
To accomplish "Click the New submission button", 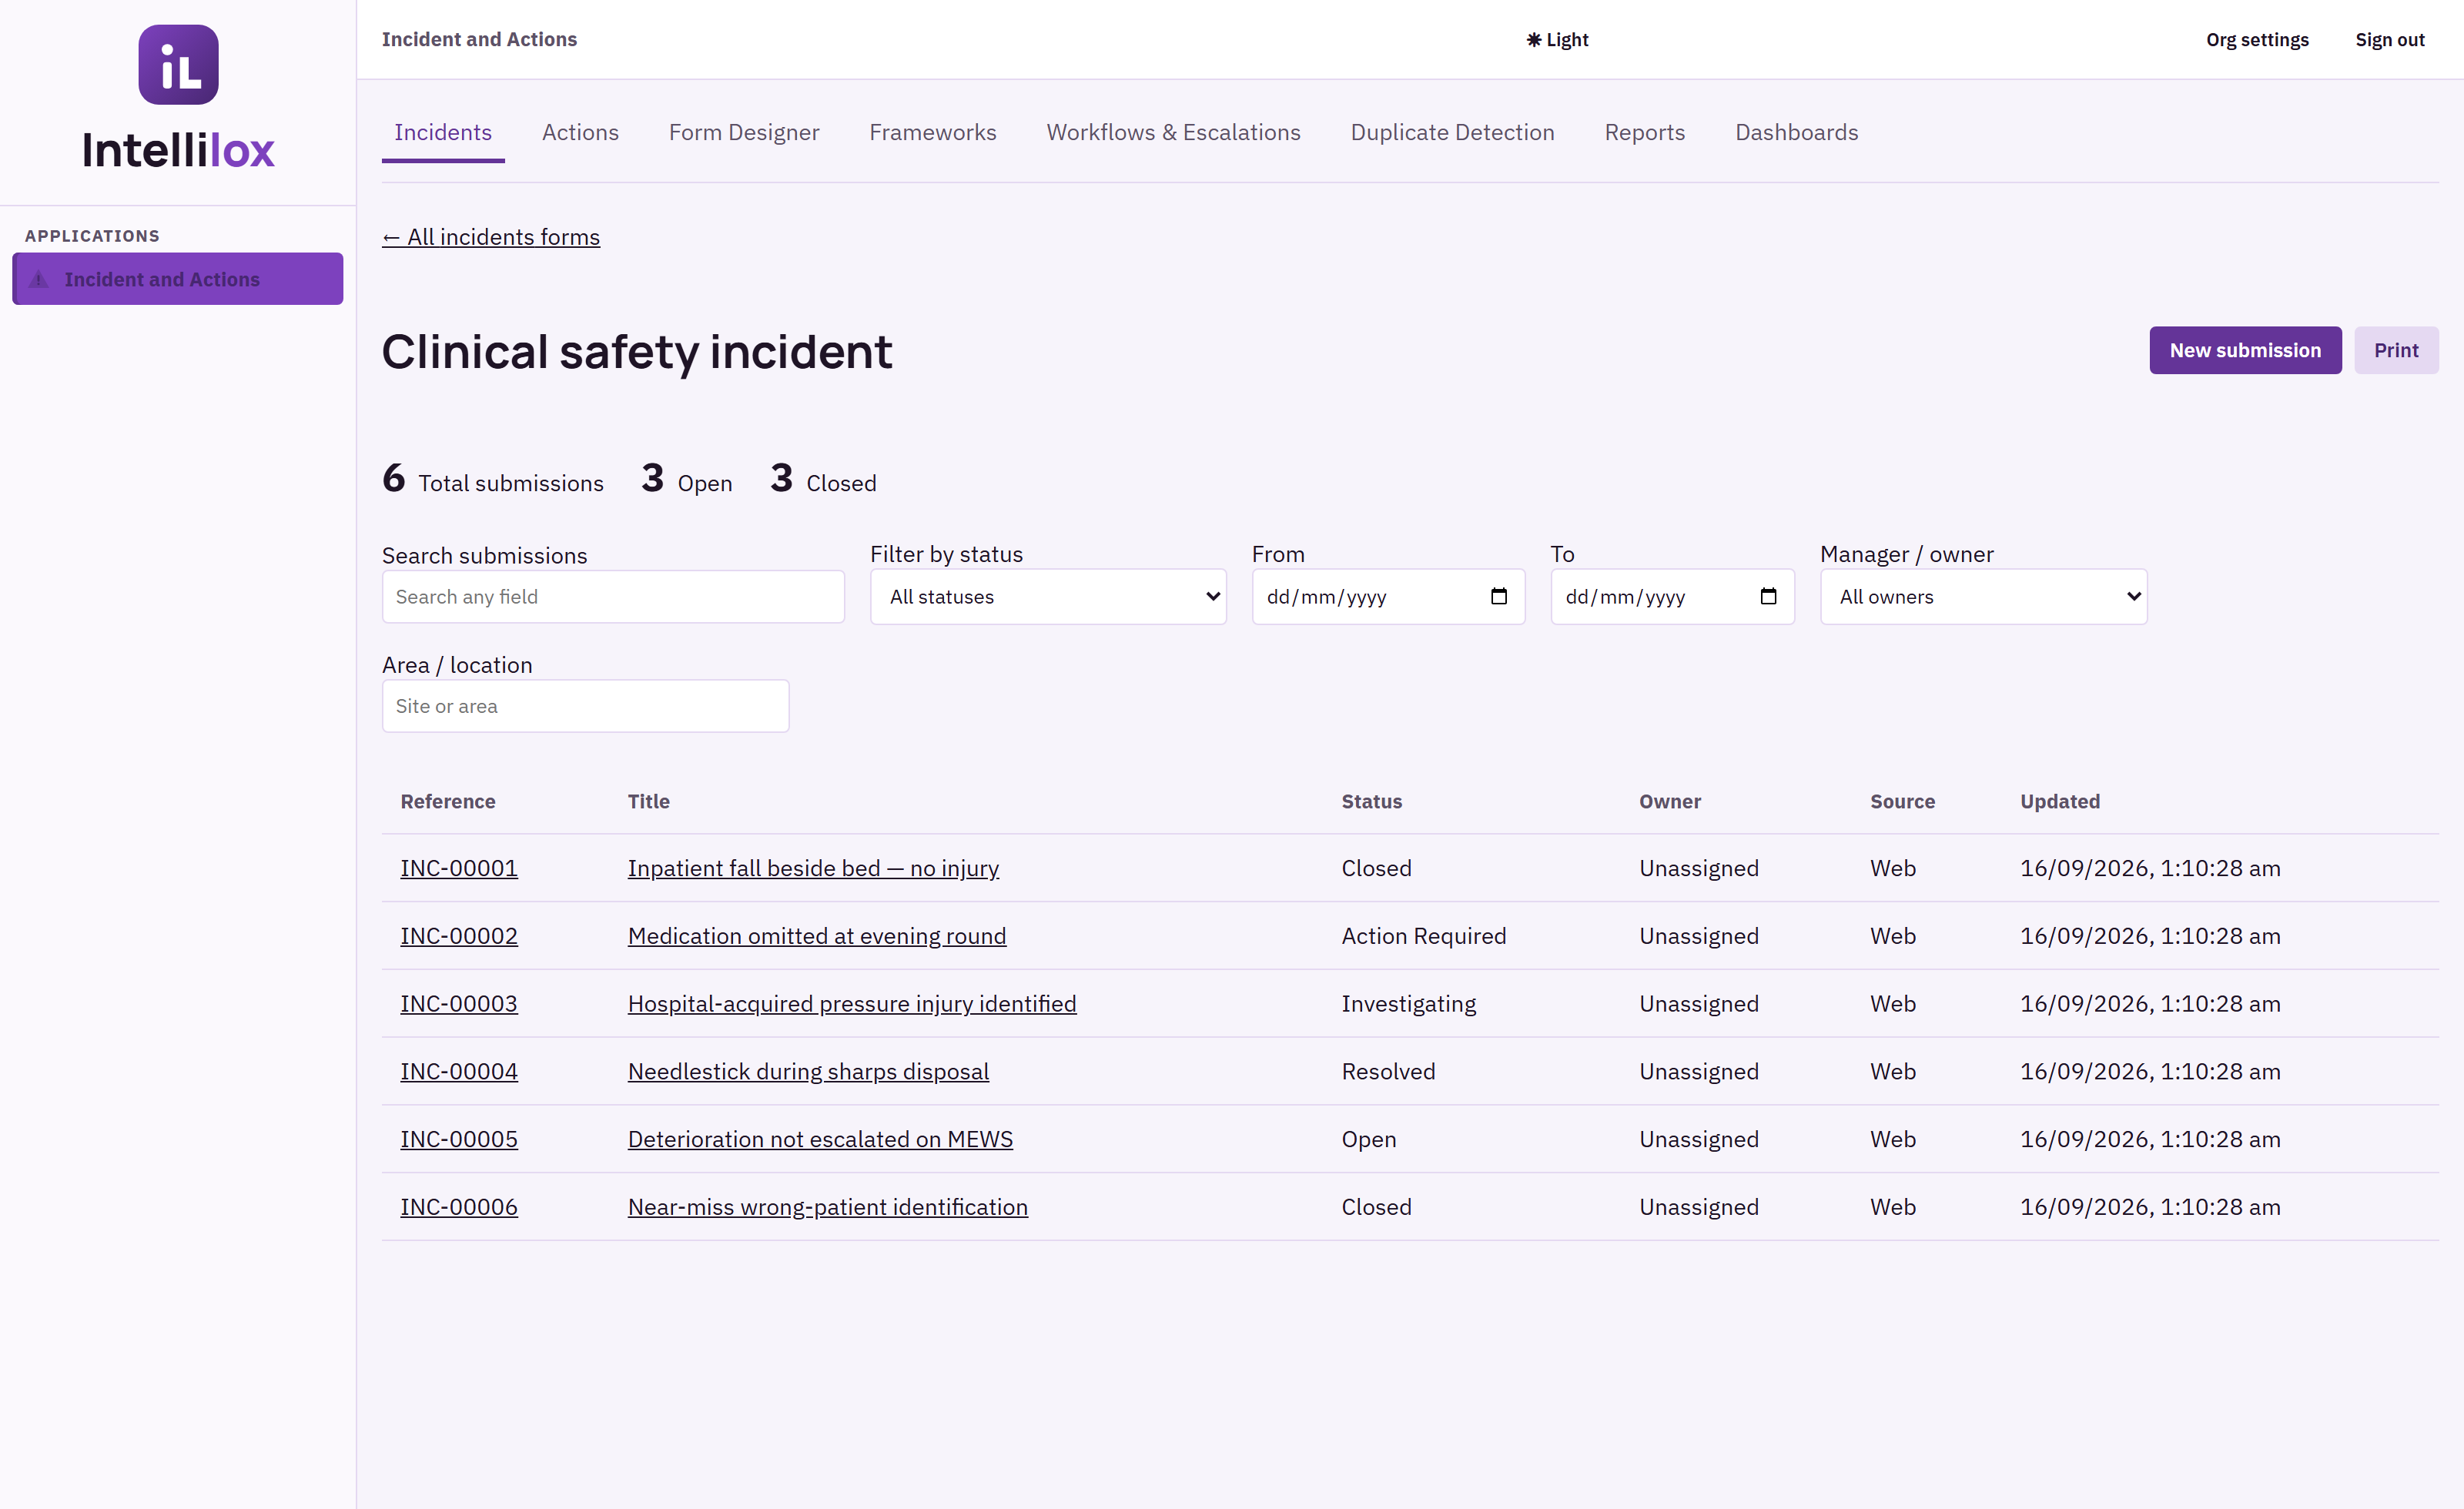I will pos(2245,350).
